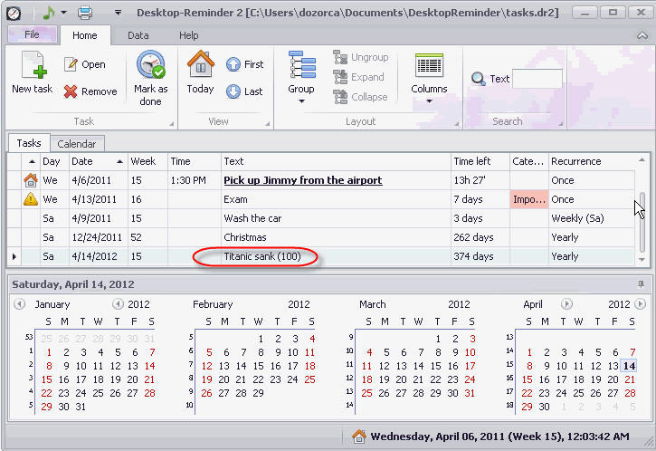Select the 'Titanic sank (100)' task
Screen dimensions: 656x451
[x=262, y=256]
